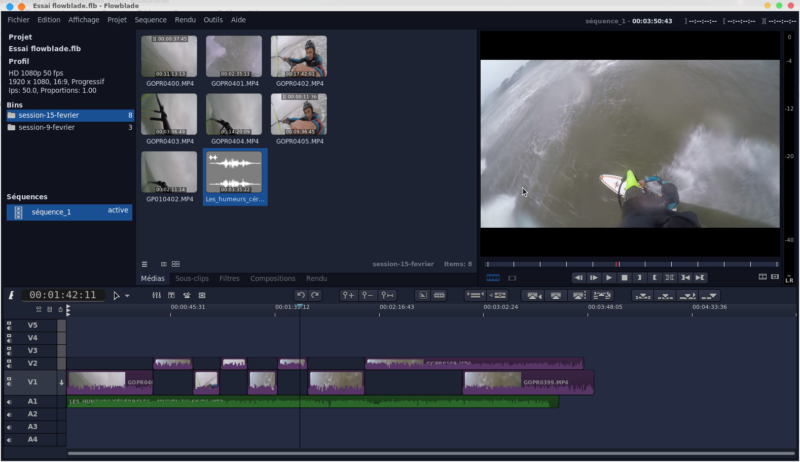Click the stop button under the monitor

625,277
